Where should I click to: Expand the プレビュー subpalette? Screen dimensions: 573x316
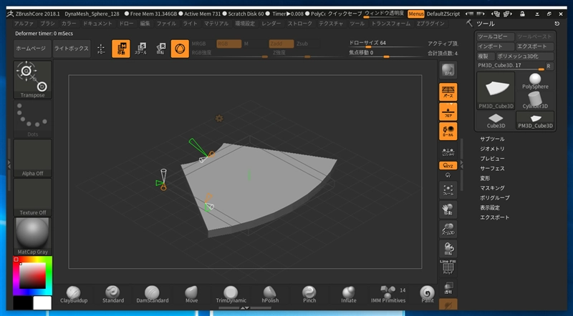click(x=492, y=159)
